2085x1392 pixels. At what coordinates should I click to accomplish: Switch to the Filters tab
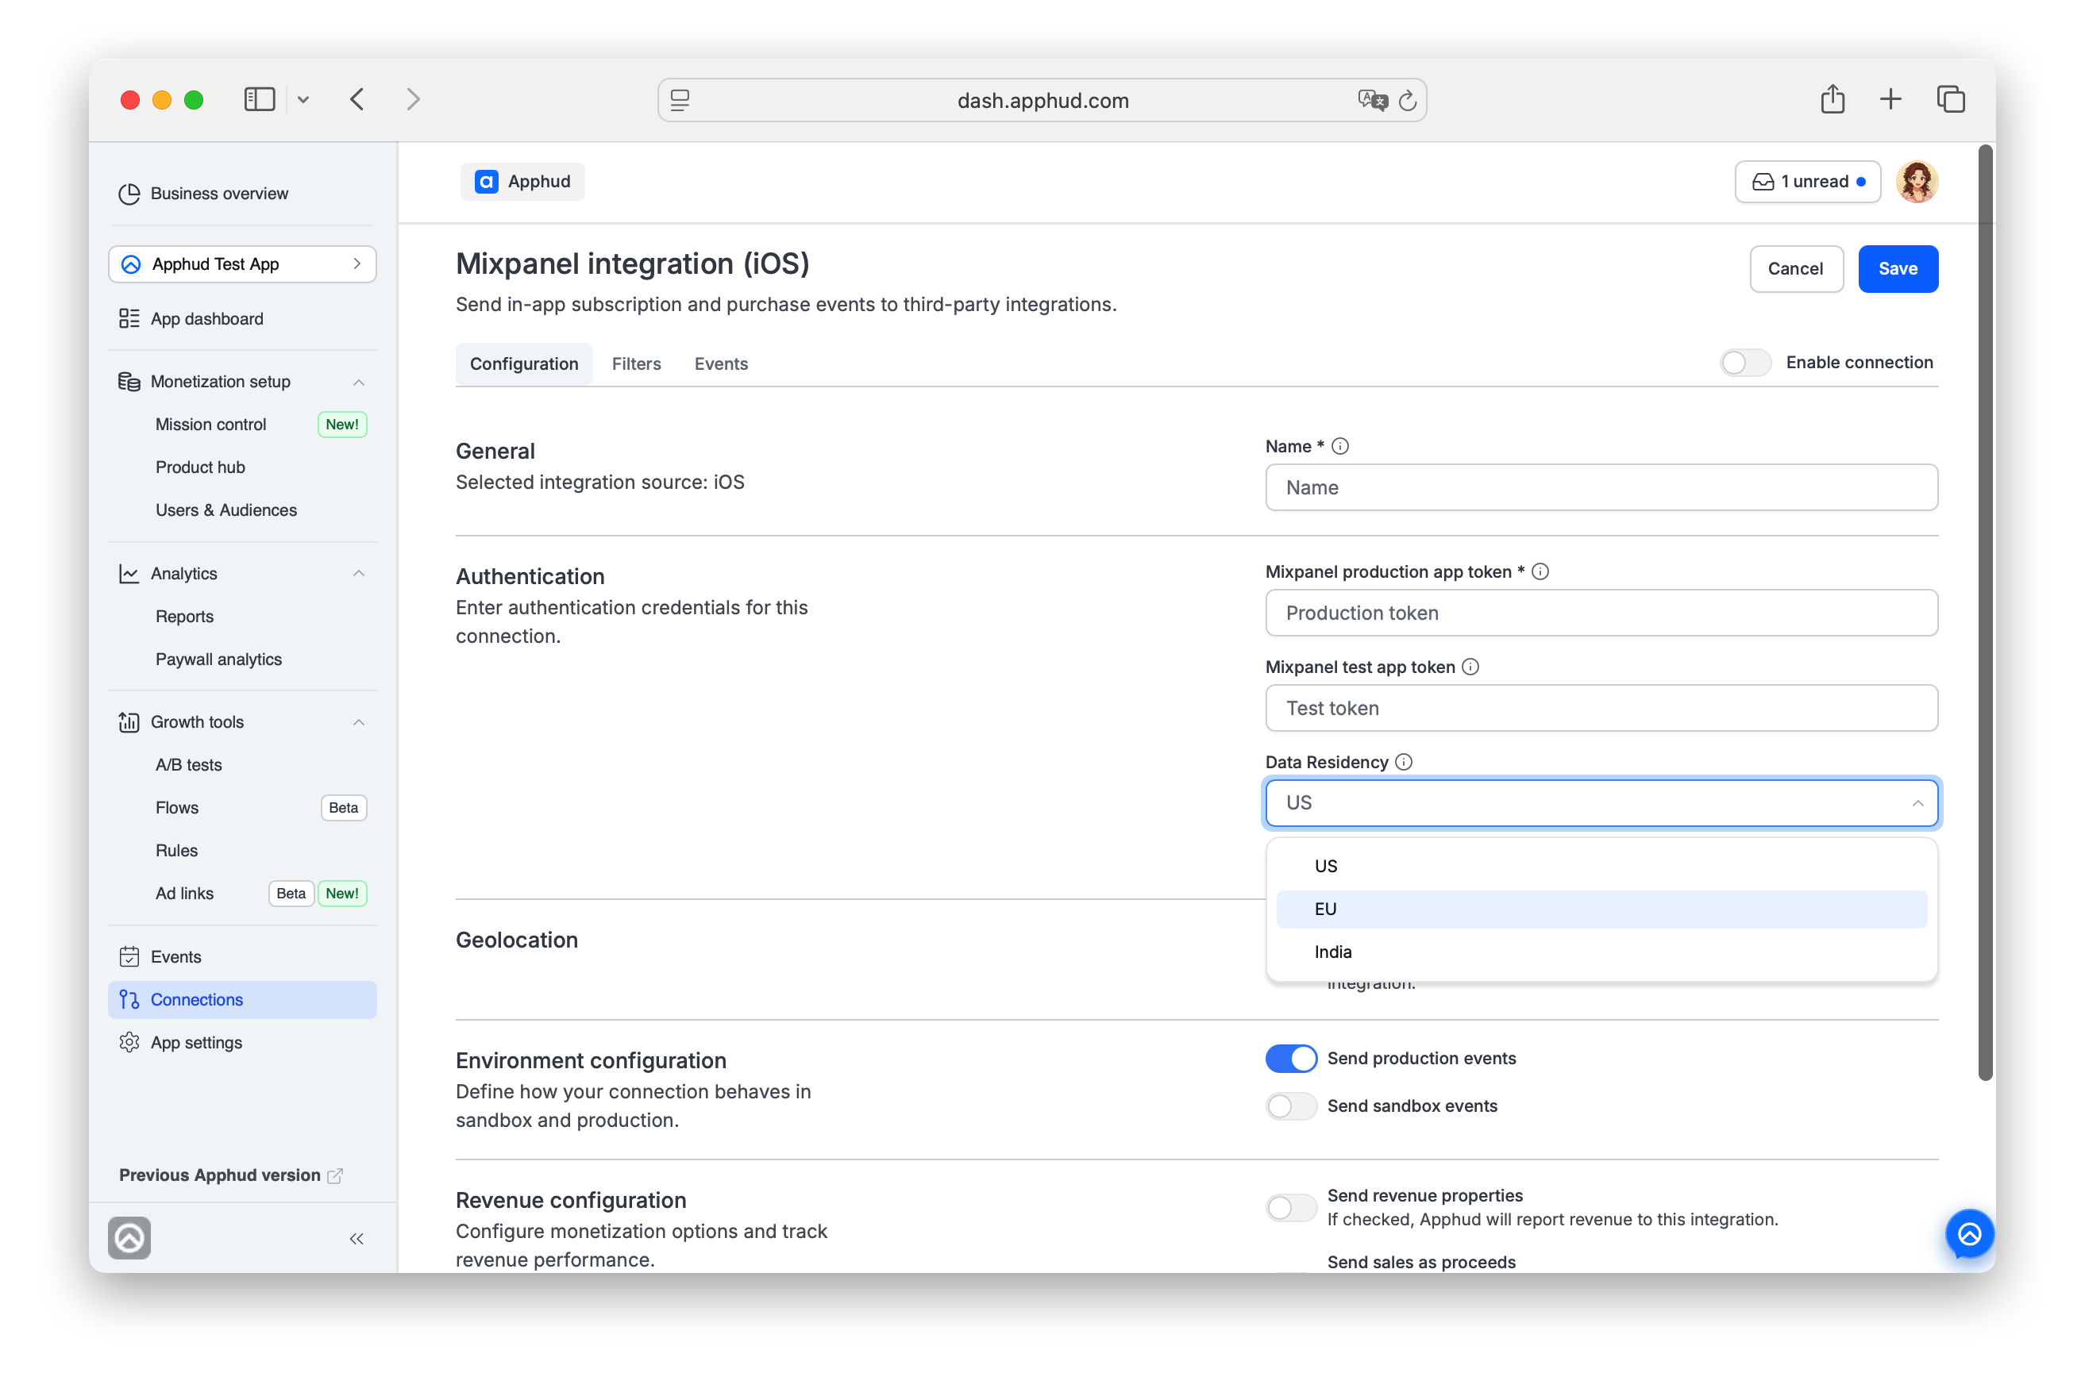(x=636, y=364)
